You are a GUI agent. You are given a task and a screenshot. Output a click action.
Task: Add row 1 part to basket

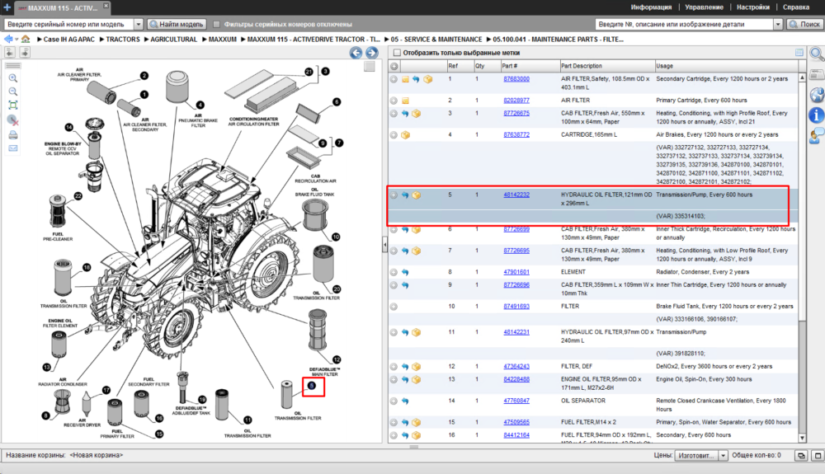tap(394, 79)
